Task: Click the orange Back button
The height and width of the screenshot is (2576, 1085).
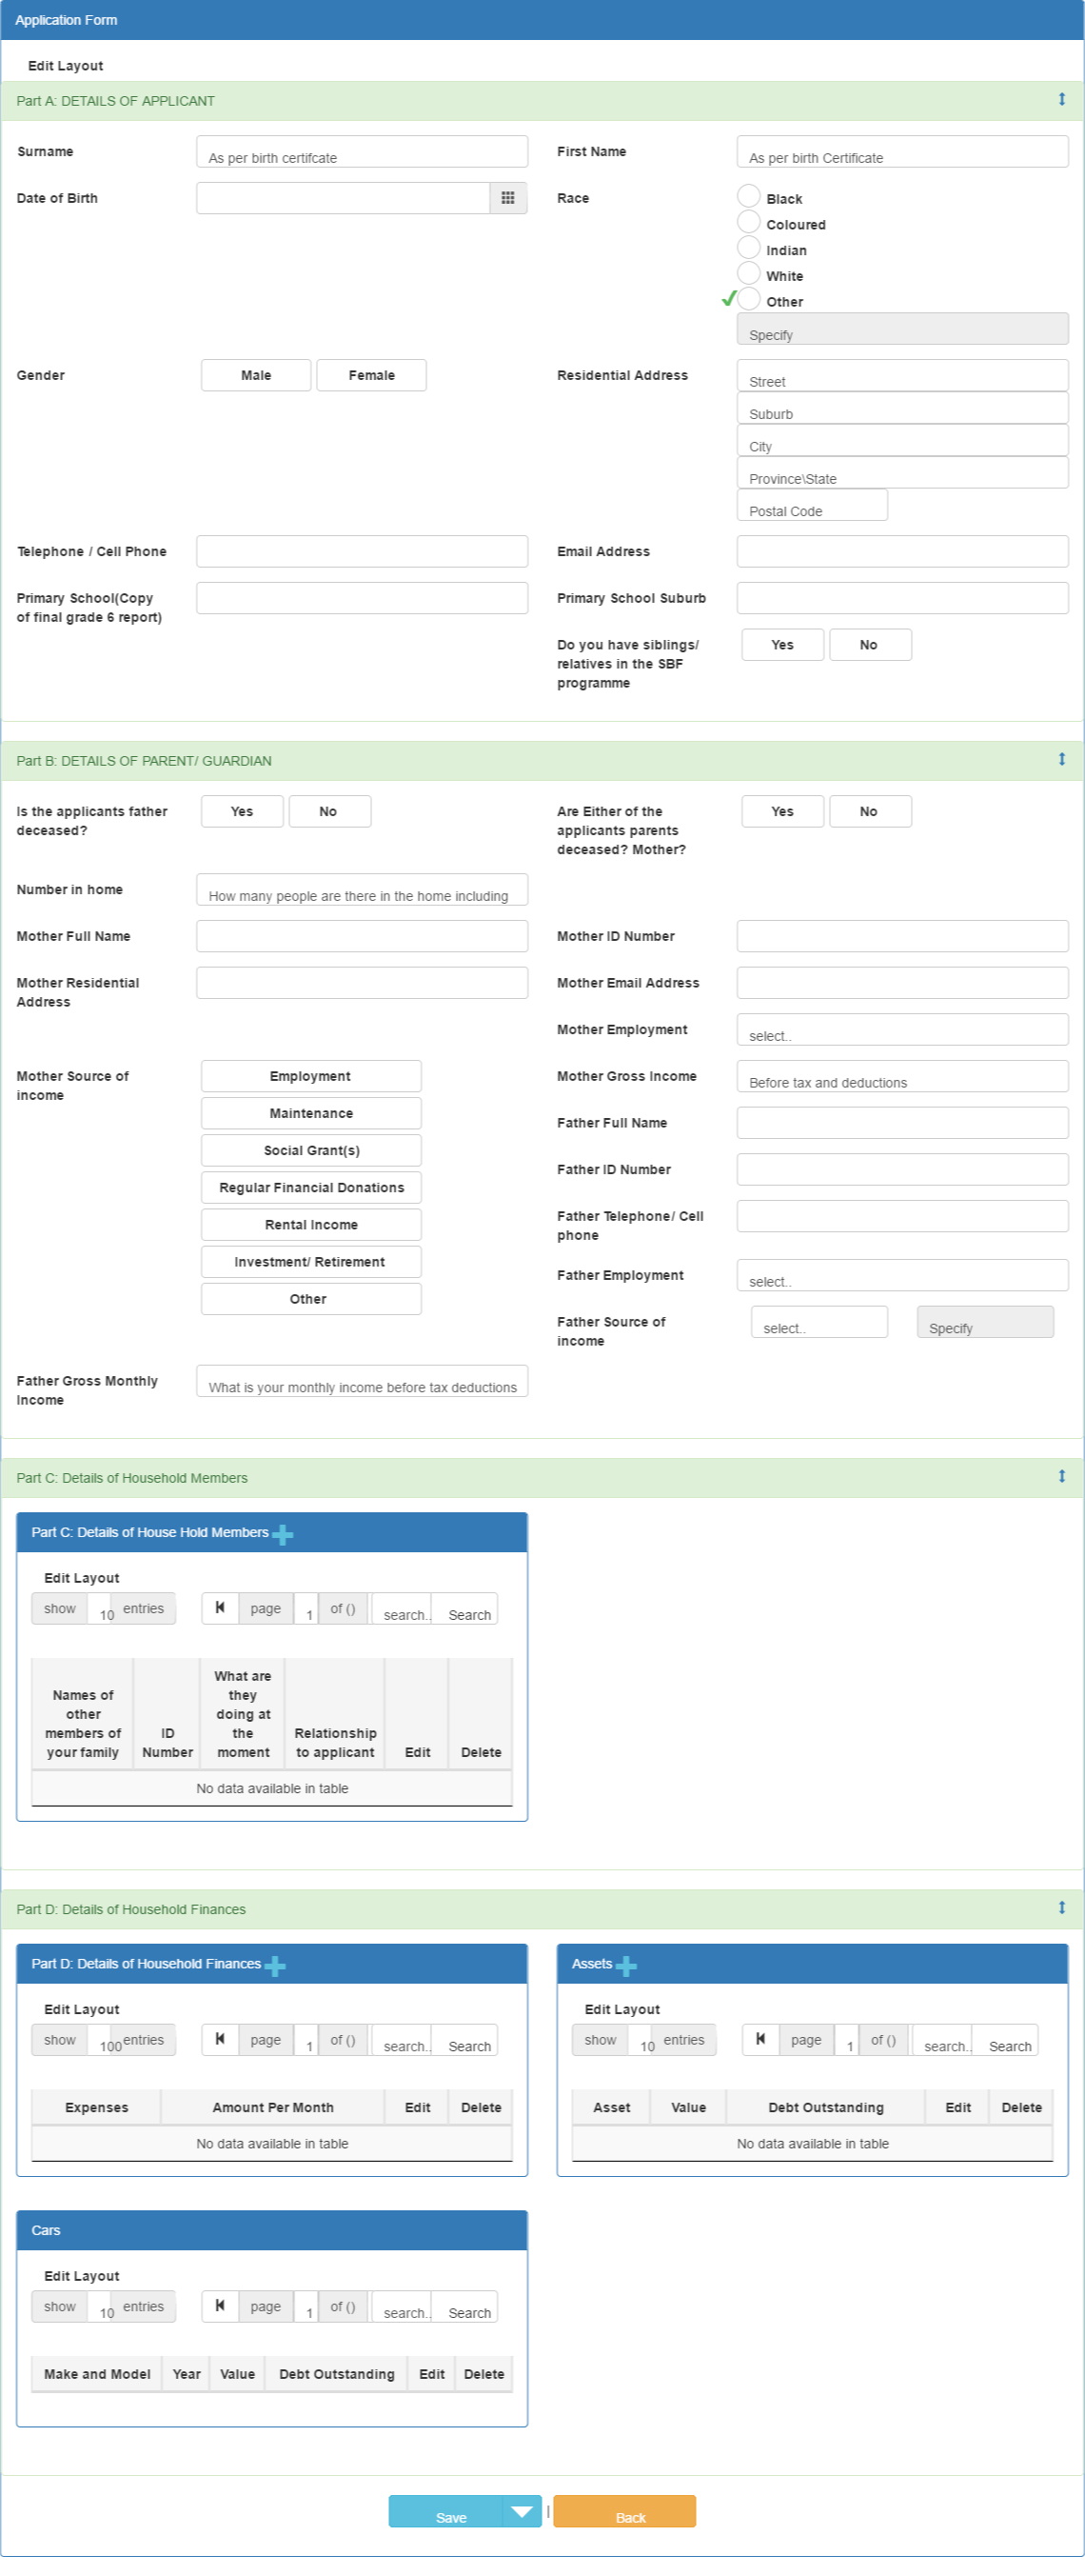Action: pyautogui.click(x=624, y=2511)
